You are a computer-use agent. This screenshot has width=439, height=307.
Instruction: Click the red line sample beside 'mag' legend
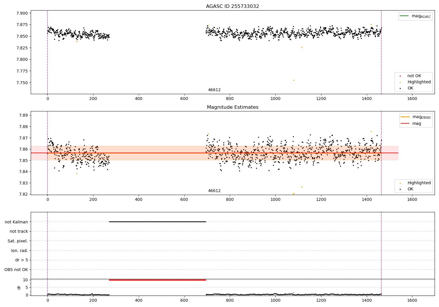tap(405, 123)
